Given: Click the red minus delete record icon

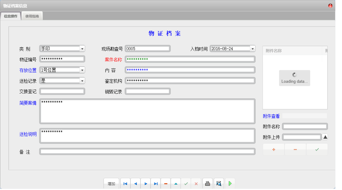Looking at the screenshot, I should click(x=166, y=184).
